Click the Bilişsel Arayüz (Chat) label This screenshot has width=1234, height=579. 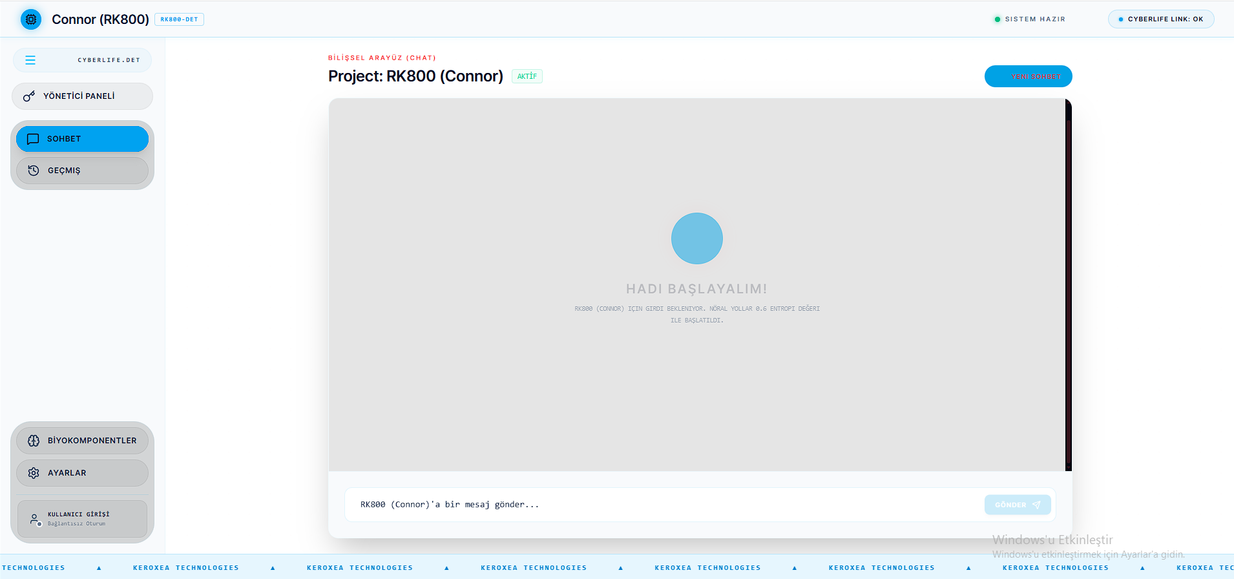click(382, 58)
